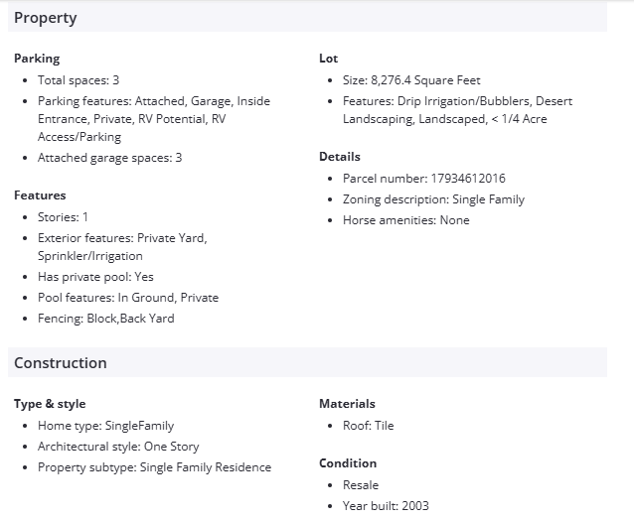Click the Features subheading

tap(40, 195)
